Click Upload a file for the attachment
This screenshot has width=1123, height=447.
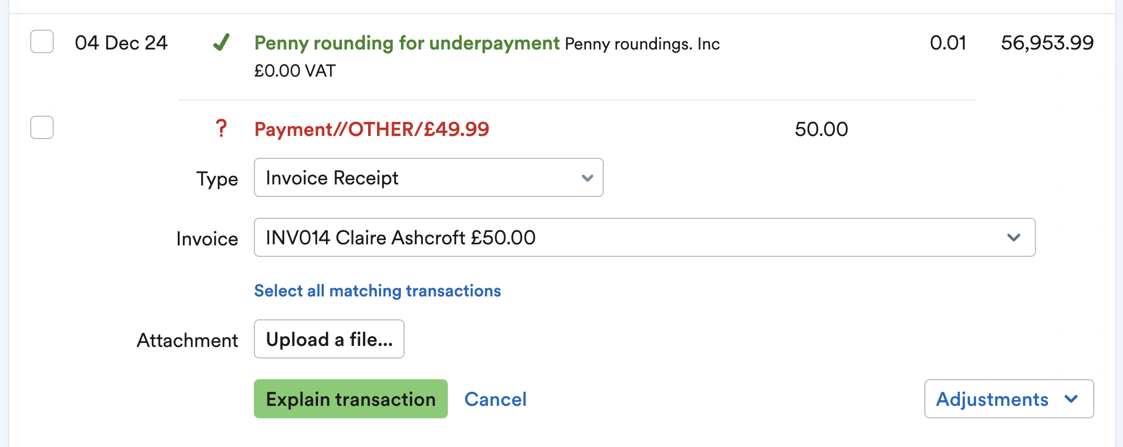click(328, 339)
